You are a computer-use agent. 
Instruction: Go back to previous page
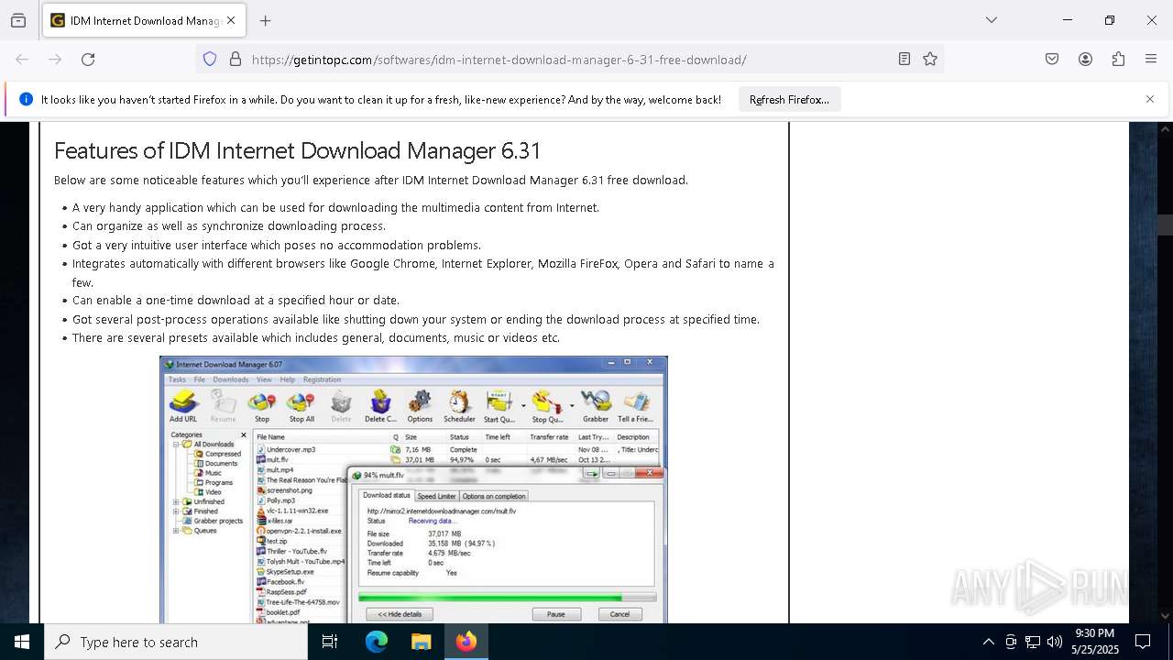coord(22,60)
